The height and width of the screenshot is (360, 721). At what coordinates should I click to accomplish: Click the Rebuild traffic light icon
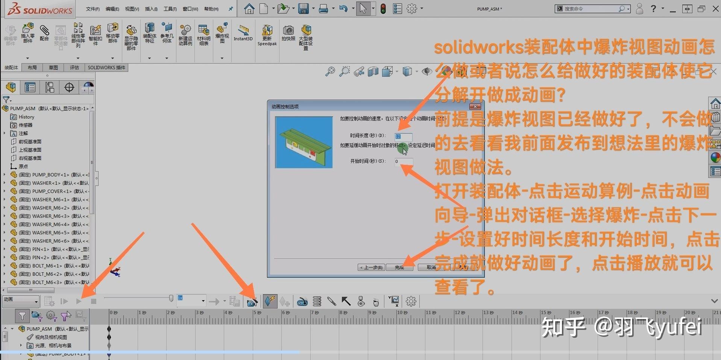383,9
